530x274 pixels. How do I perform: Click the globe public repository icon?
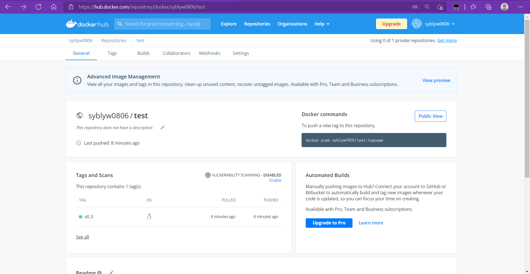79,115
